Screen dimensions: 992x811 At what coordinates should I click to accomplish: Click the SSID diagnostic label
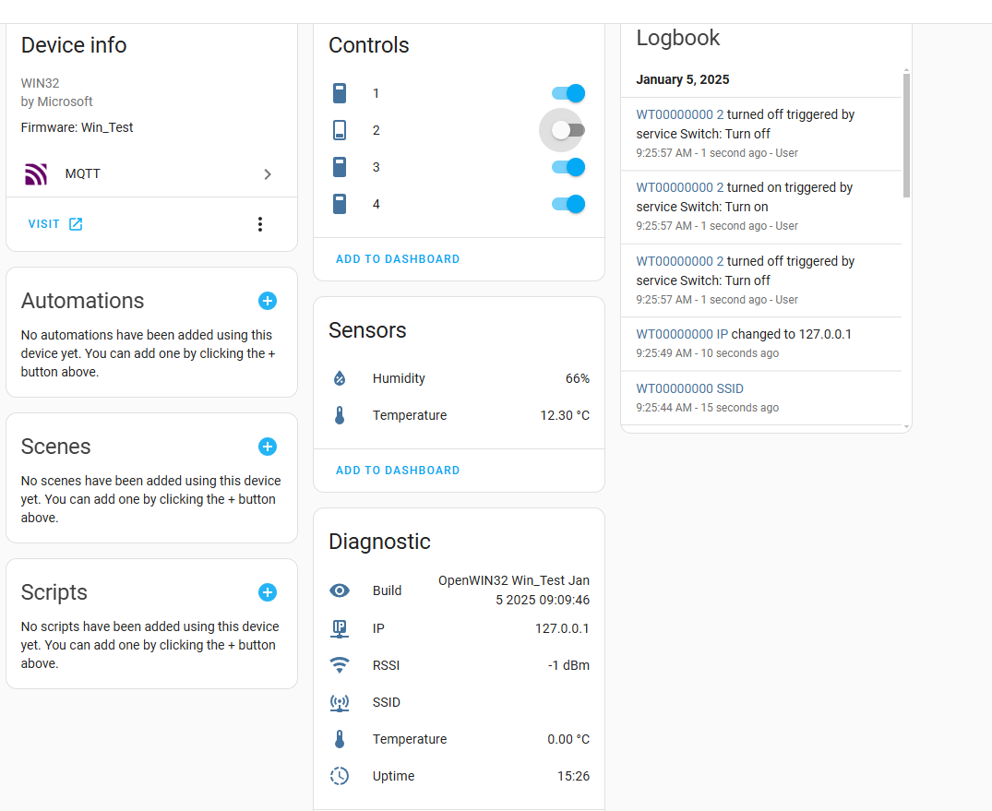coord(387,703)
